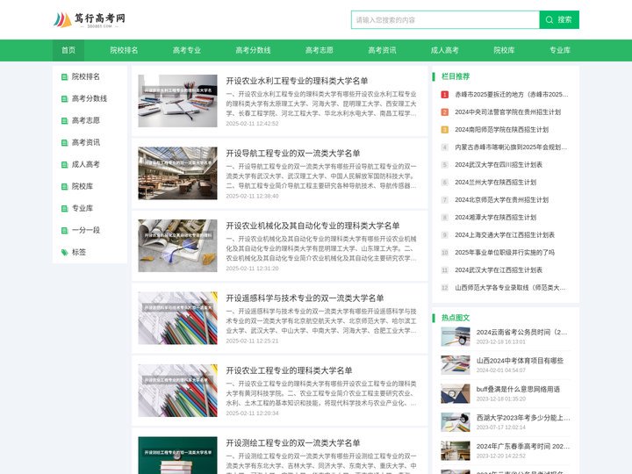Select 高考分数线 in the top navigation
This screenshot has width=632, height=474.
(253, 50)
